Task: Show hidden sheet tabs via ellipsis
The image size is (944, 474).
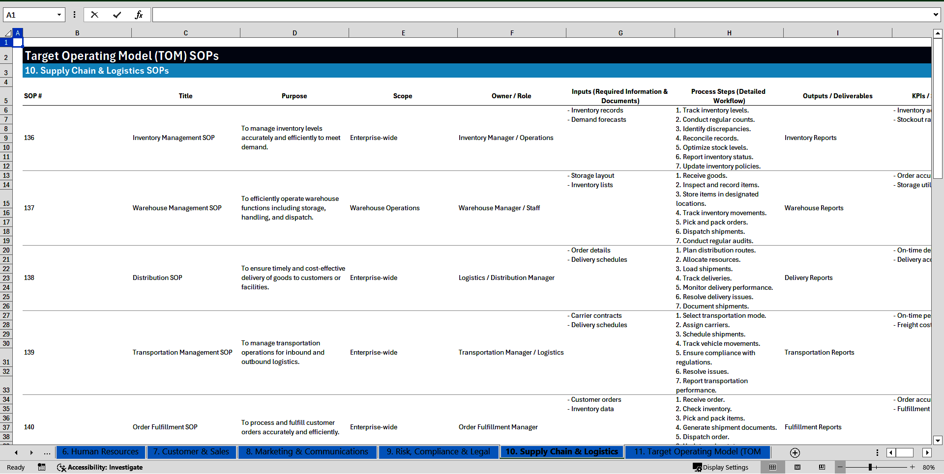Action: (x=47, y=452)
